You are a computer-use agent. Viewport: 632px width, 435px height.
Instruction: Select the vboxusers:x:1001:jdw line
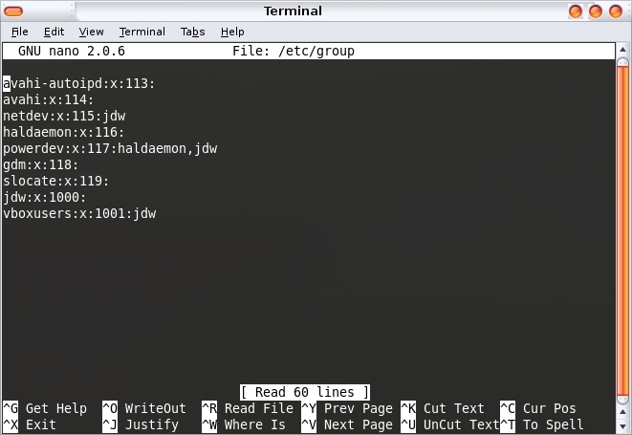click(78, 214)
